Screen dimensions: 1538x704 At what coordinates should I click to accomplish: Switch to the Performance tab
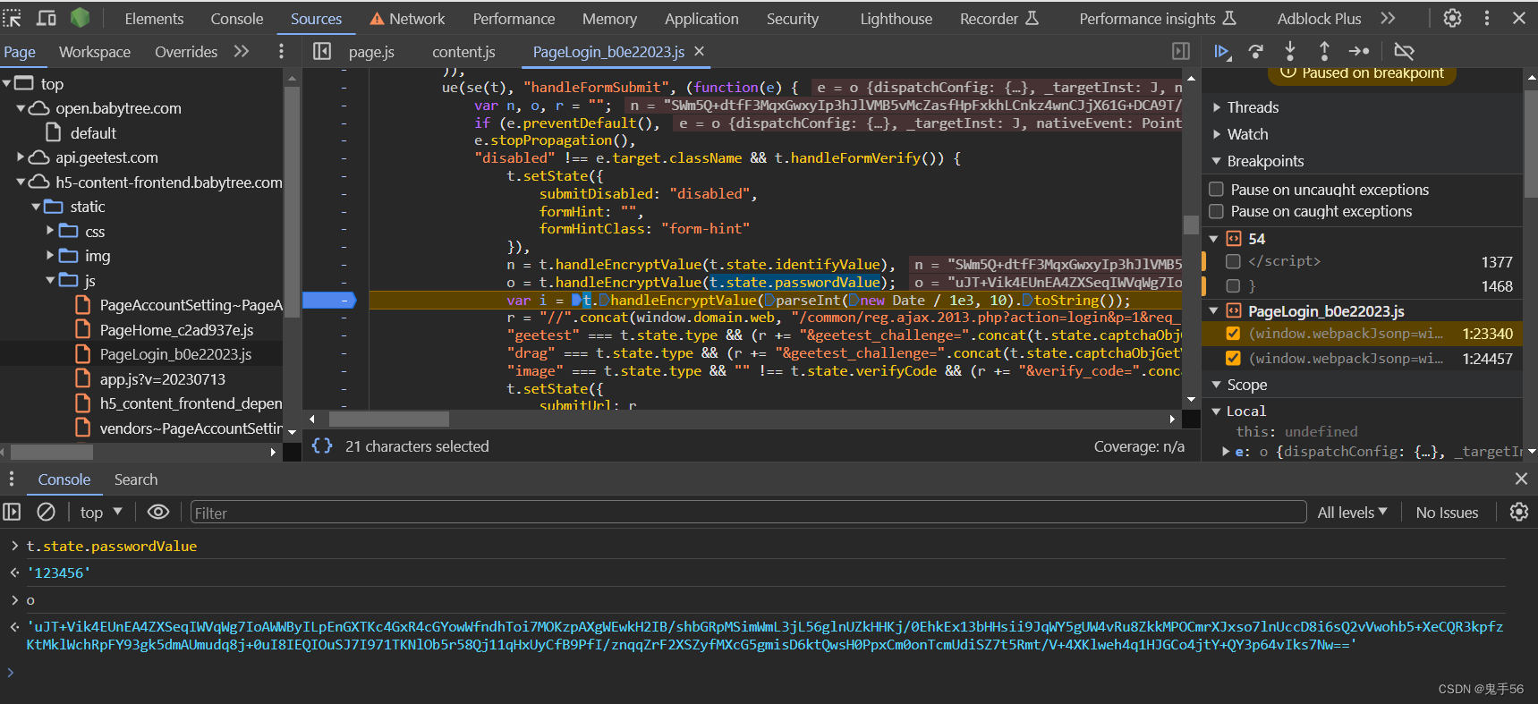point(514,19)
